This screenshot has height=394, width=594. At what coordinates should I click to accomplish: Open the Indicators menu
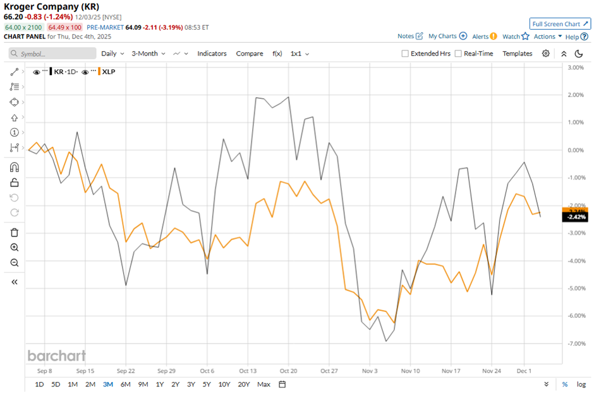[212, 54]
